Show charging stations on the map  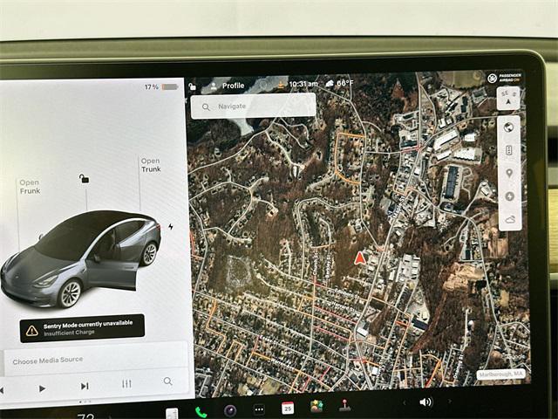pyautogui.click(x=509, y=196)
